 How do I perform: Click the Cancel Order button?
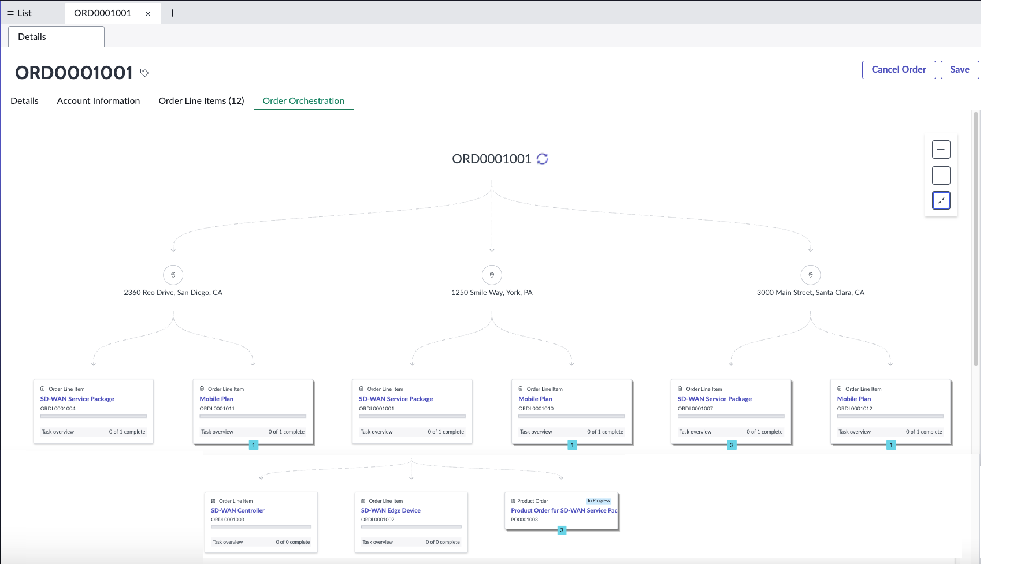[899, 69]
